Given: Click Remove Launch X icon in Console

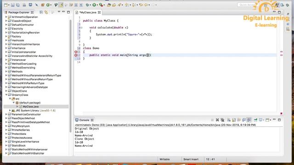Looking at the screenshot, I should coord(217,120).
